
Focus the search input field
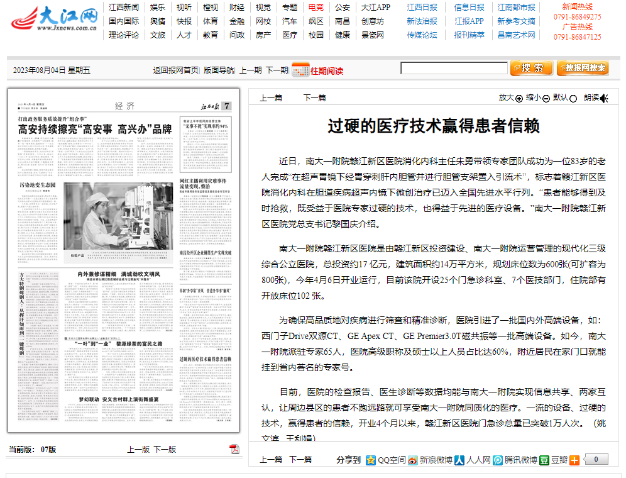pyautogui.click(x=453, y=69)
